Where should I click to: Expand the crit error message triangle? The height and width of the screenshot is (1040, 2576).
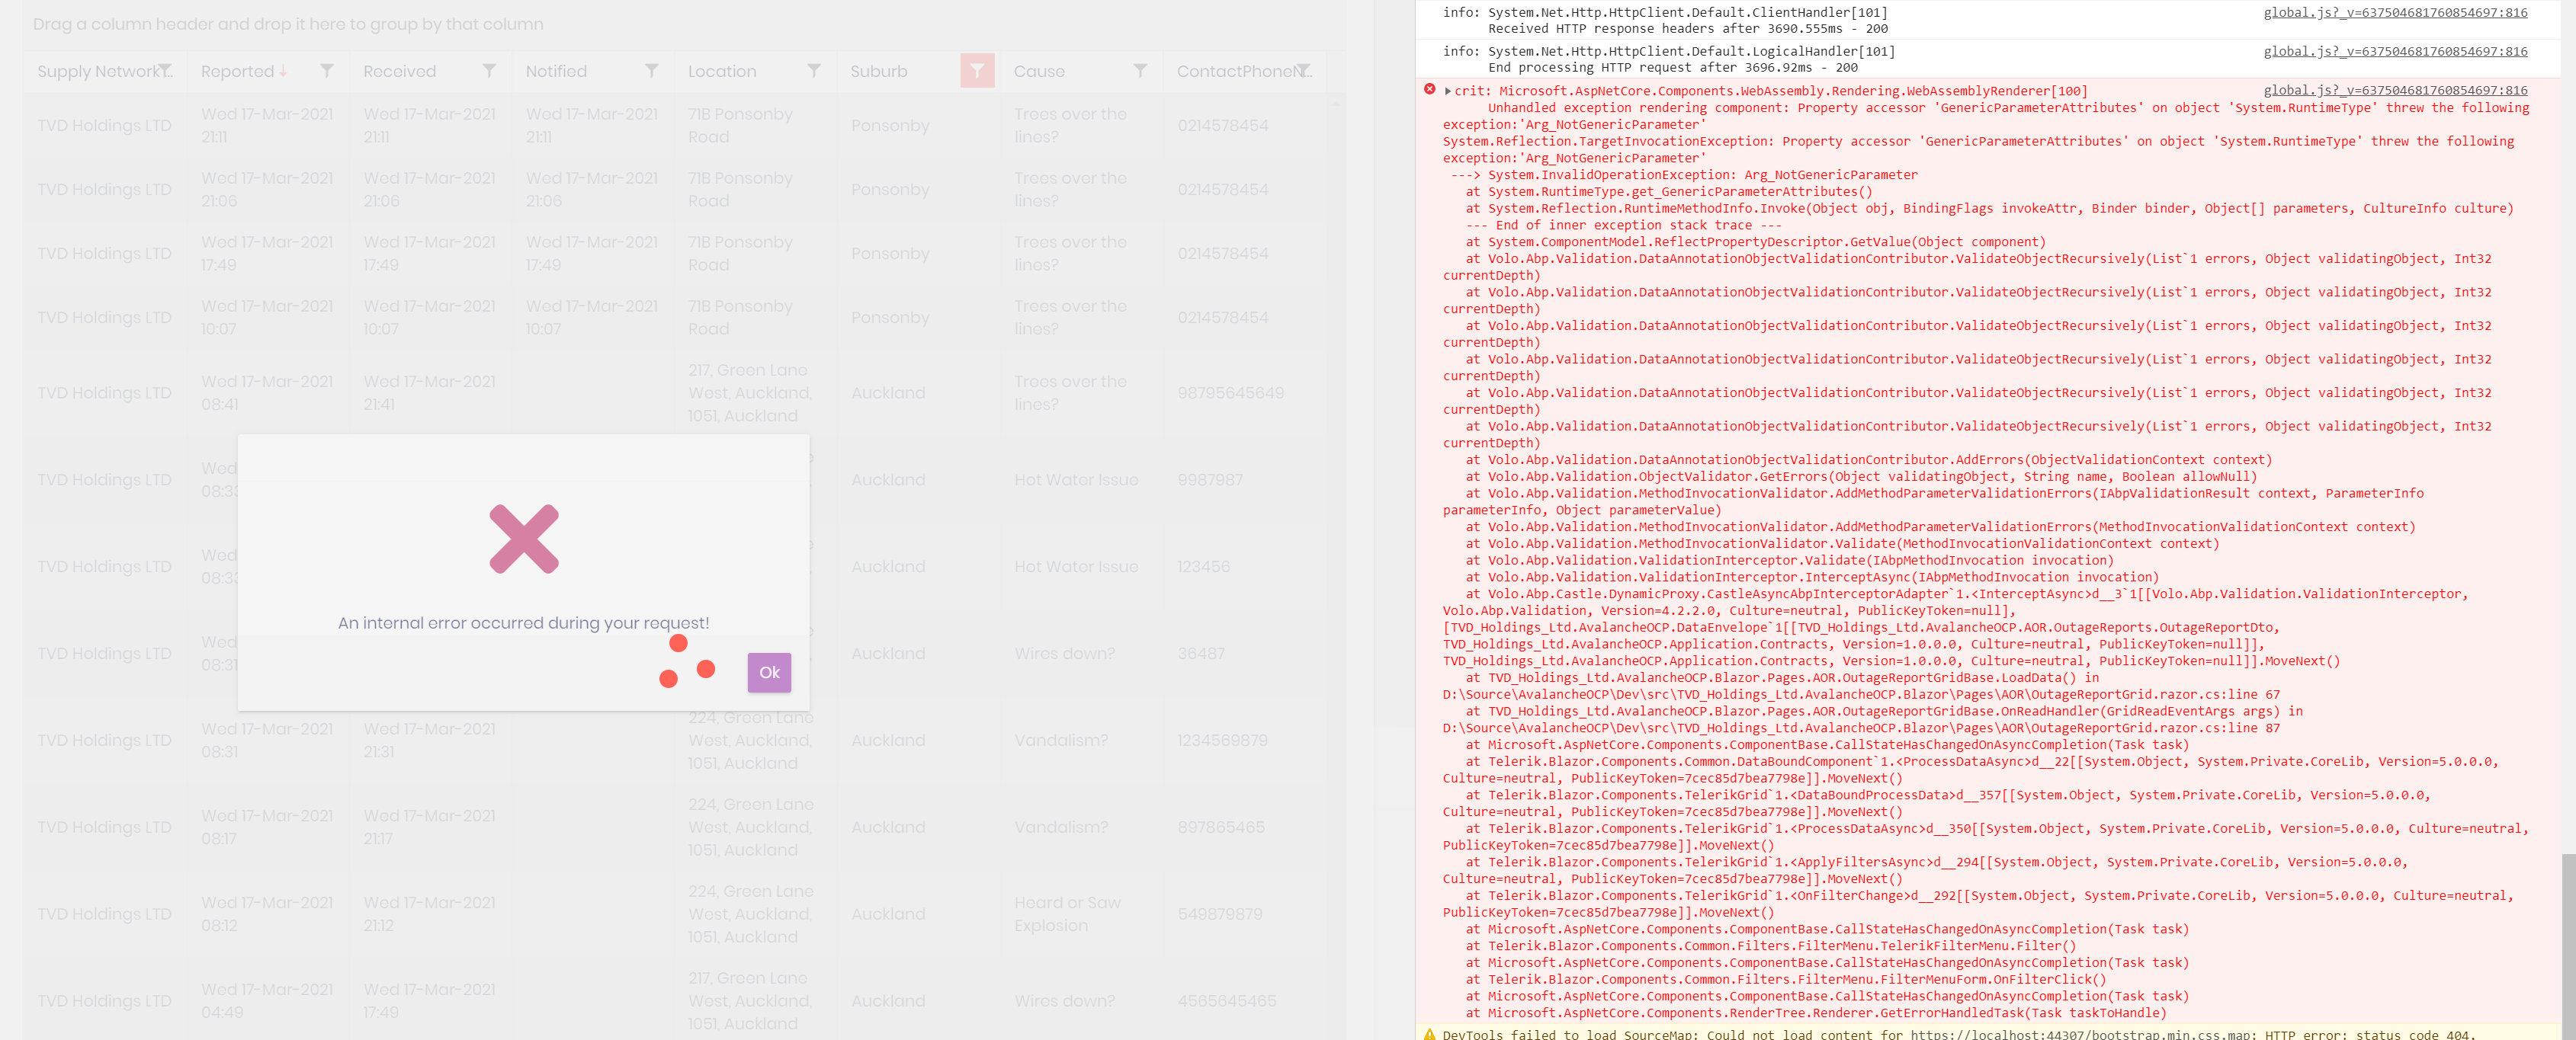tap(1447, 91)
